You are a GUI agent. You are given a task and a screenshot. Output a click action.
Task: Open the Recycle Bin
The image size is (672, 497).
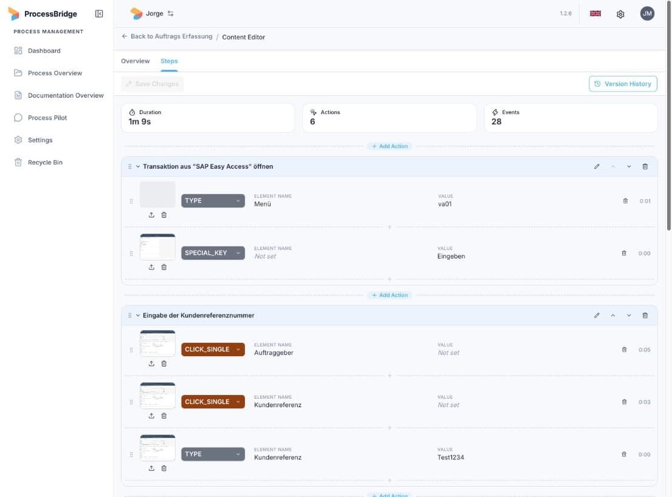click(x=45, y=162)
